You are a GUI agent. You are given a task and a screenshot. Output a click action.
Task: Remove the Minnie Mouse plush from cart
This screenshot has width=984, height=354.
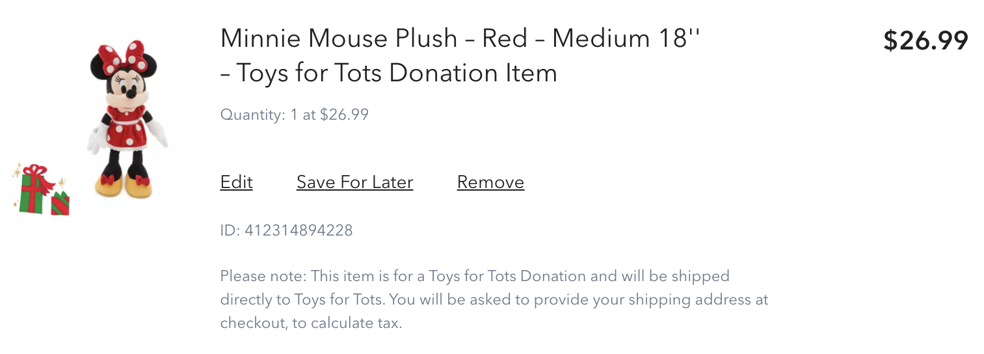[x=490, y=182]
